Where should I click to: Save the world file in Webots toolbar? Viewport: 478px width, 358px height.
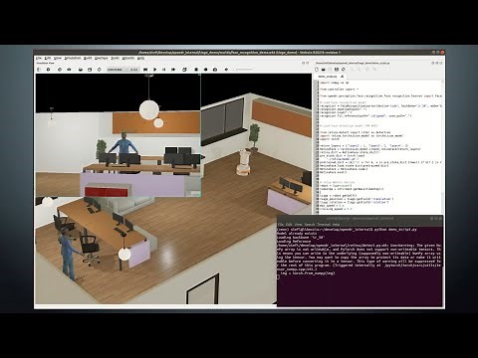pos(90,70)
